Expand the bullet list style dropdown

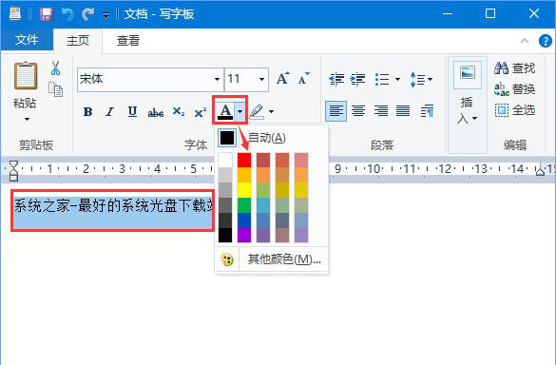point(397,79)
